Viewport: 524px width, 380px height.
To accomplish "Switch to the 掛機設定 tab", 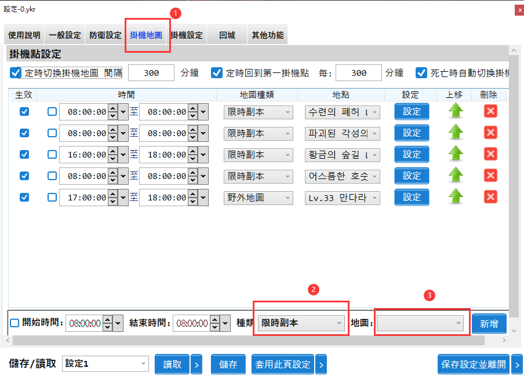I will [x=187, y=35].
